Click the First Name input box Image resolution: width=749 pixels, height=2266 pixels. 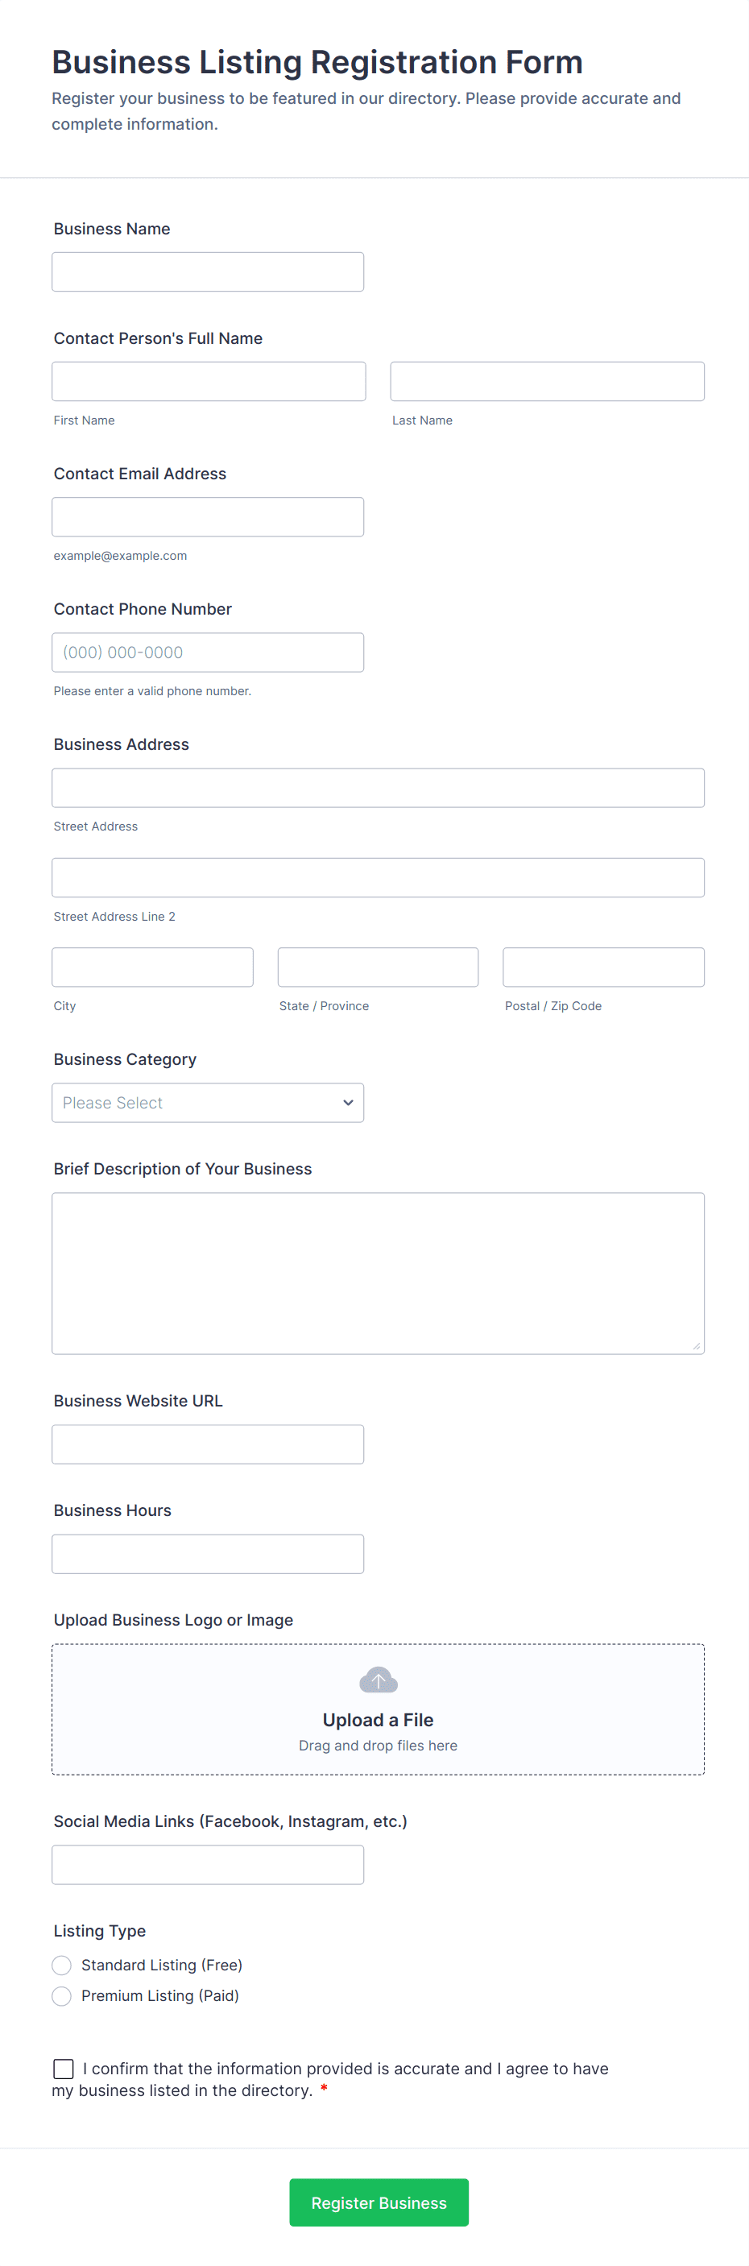coord(209,382)
